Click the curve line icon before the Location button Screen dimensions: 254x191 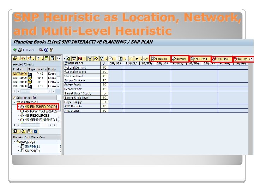point(145,59)
